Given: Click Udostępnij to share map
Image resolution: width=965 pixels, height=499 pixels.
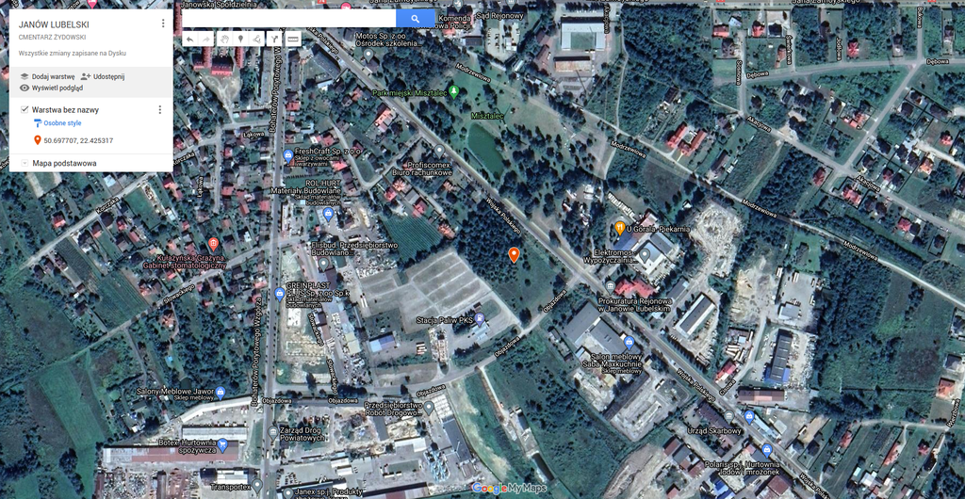Looking at the screenshot, I should pyautogui.click(x=103, y=76).
